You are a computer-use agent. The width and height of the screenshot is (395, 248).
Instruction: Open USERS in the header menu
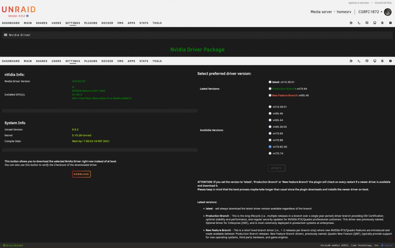click(56, 23)
